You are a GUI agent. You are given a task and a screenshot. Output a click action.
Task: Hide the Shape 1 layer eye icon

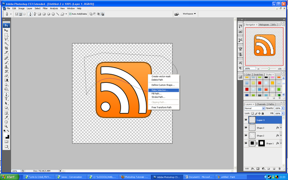(x=246, y=143)
